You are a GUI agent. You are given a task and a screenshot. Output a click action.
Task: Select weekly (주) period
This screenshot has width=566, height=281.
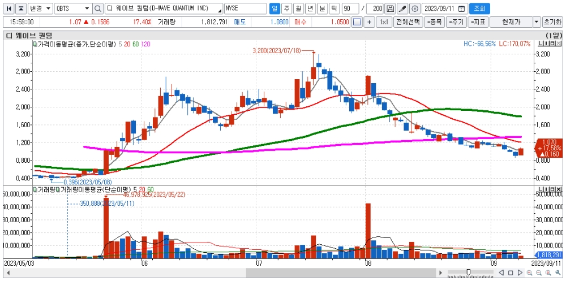pyautogui.click(x=286, y=8)
